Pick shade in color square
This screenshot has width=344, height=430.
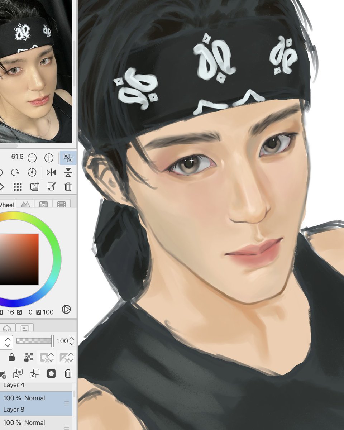(19, 259)
